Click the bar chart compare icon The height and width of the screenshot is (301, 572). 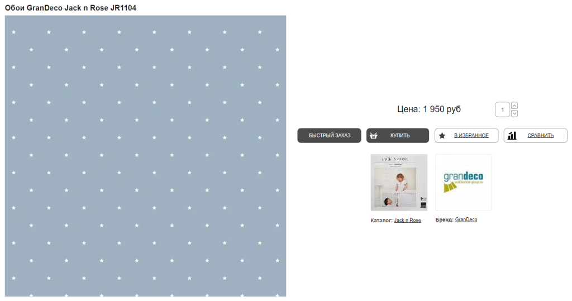(512, 136)
